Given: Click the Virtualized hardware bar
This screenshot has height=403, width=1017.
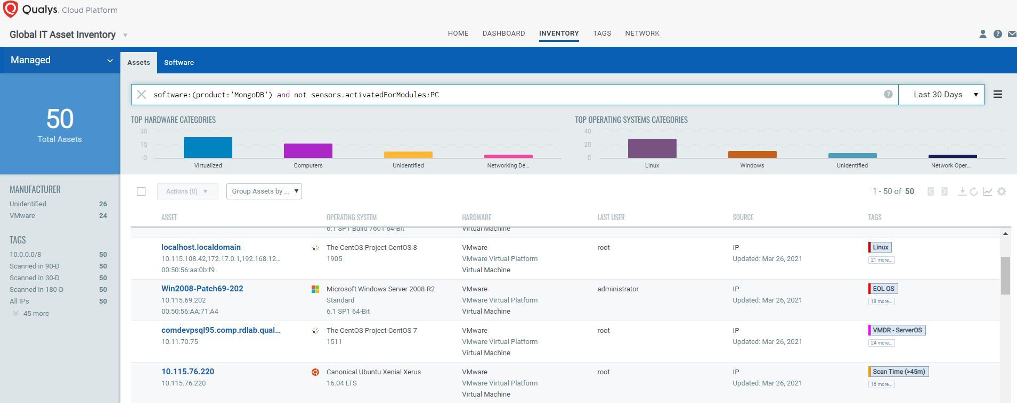Looking at the screenshot, I should click(x=208, y=148).
